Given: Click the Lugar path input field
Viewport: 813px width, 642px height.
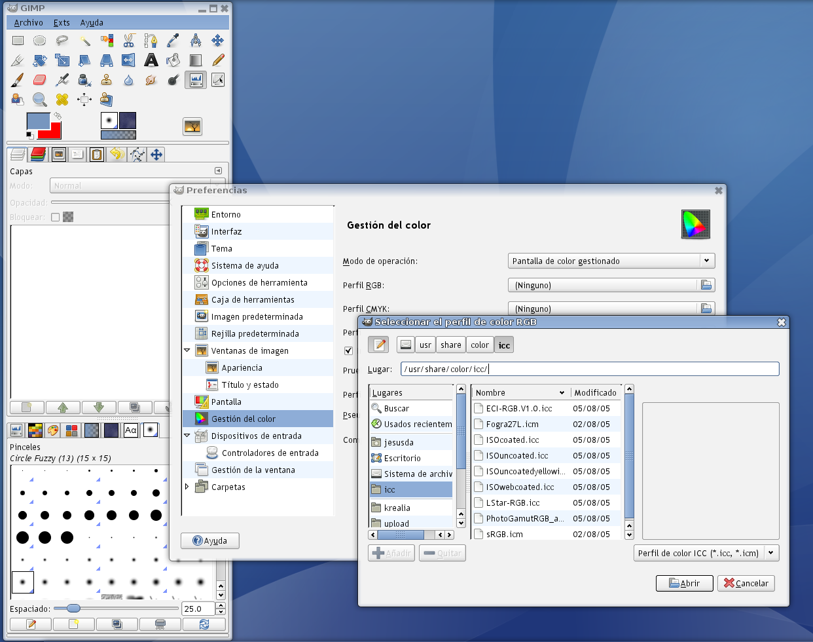Looking at the screenshot, I should pyautogui.click(x=590, y=369).
